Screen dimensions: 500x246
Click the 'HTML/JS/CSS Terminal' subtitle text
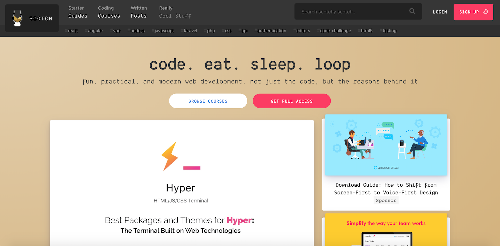tap(181, 201)
